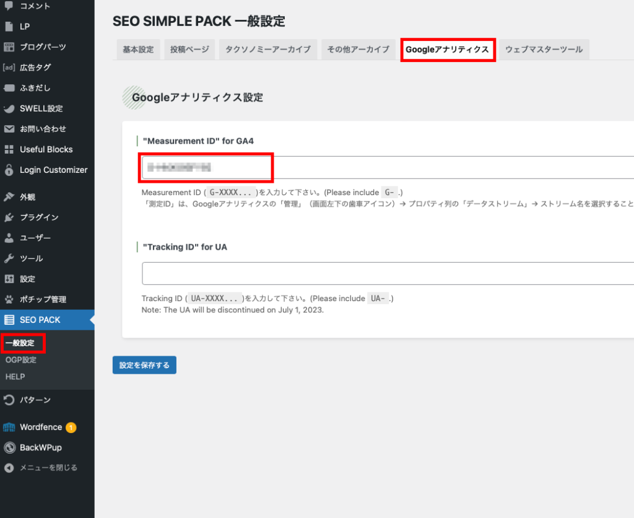Click the collapse menu arrow icon
The image size is (634, 518).
(9, 468)
